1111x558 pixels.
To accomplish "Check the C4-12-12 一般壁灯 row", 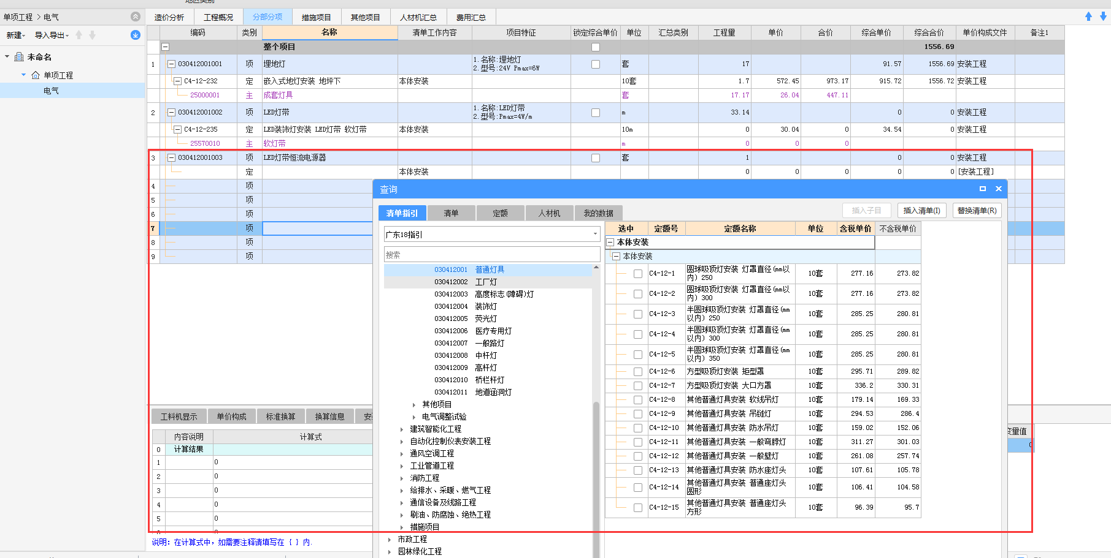I will 638,456.
